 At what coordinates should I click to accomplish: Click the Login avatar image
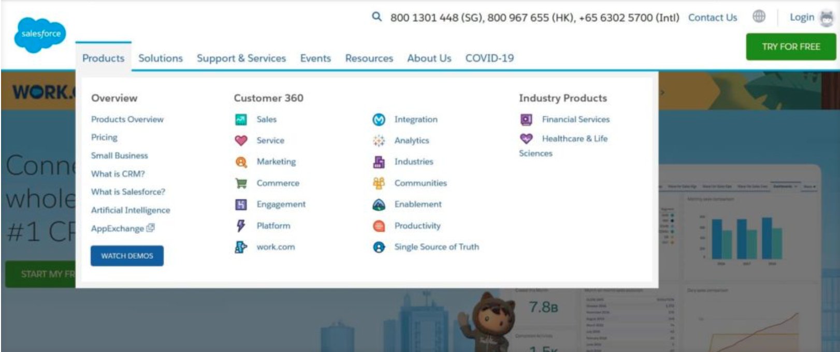827,18
